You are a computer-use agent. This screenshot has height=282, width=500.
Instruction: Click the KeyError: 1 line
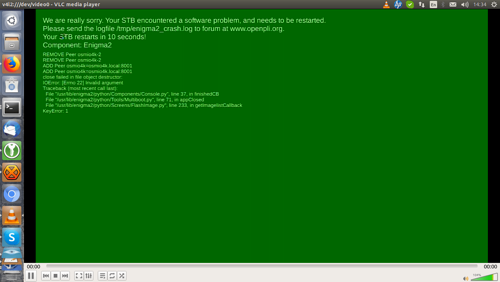click(x=56, y=111)
